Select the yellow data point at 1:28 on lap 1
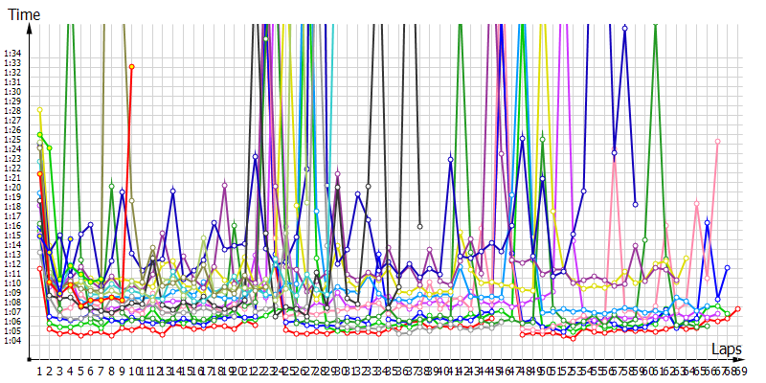The image size is (766, 383). click(x=39, y=110)
